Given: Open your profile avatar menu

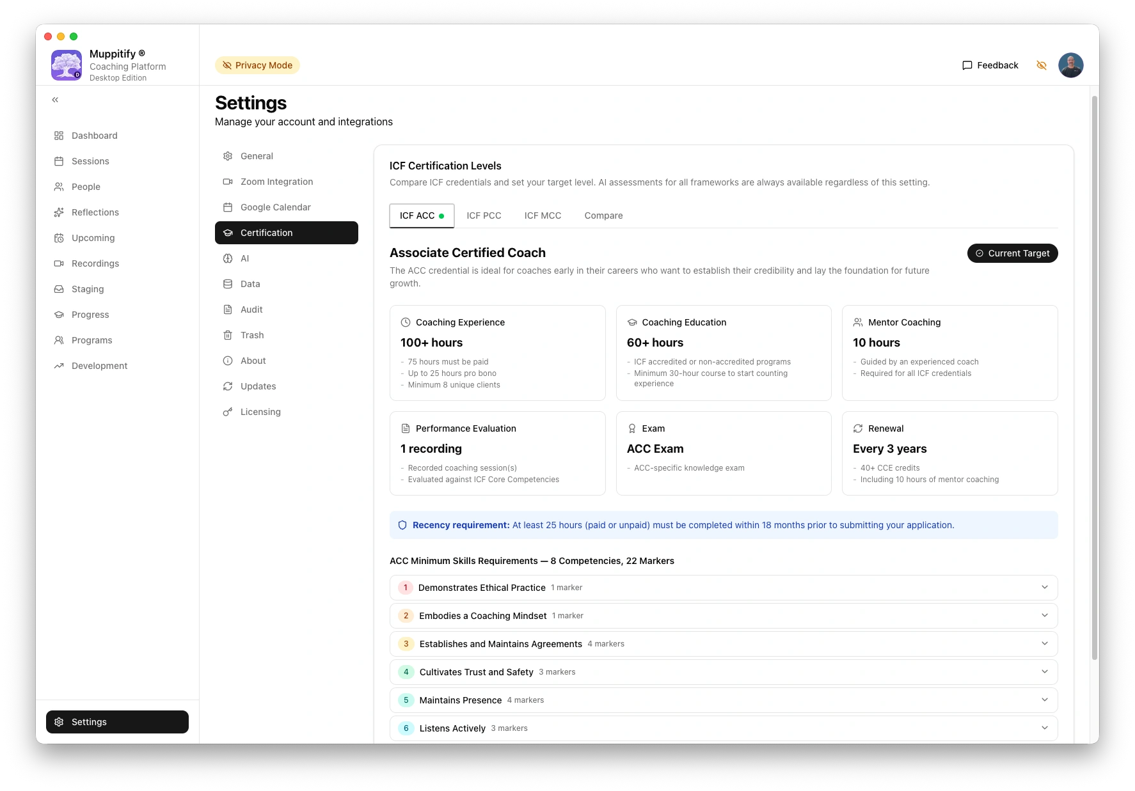Looking at the screenshot, I should 1070,65.
